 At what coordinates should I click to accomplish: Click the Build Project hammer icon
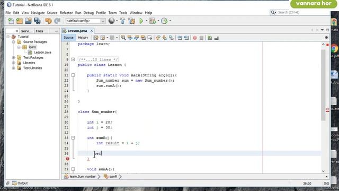click(122, 21)
